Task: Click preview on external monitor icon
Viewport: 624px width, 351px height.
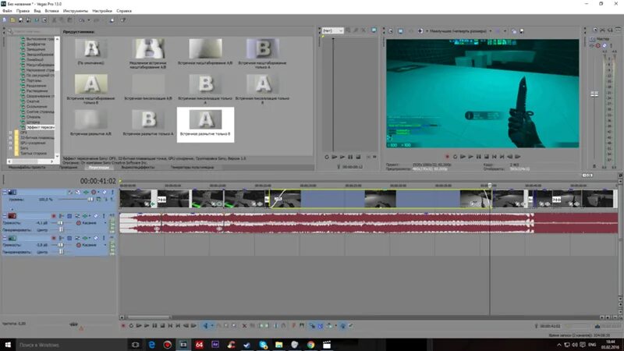Action: point(400,30)
